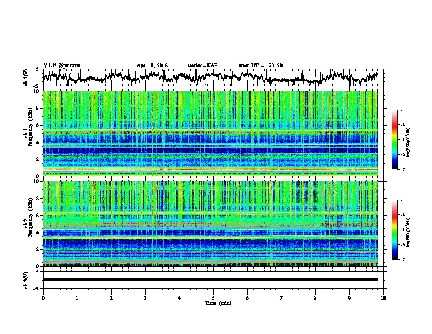The image size is (432, 334).
Task: Click the "5" tick on the ch.3(V) axis
Action: coord(38,272)
